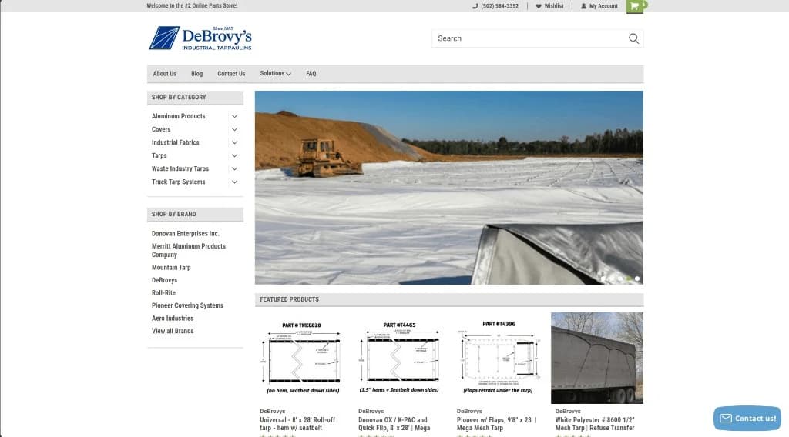Open the green shopping cart icon

click(x=635, y=6)
